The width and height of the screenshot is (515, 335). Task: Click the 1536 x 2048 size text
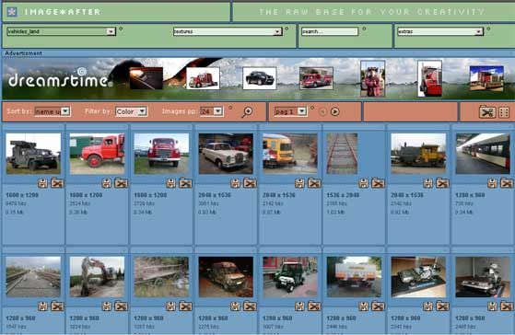coord(344,195)
